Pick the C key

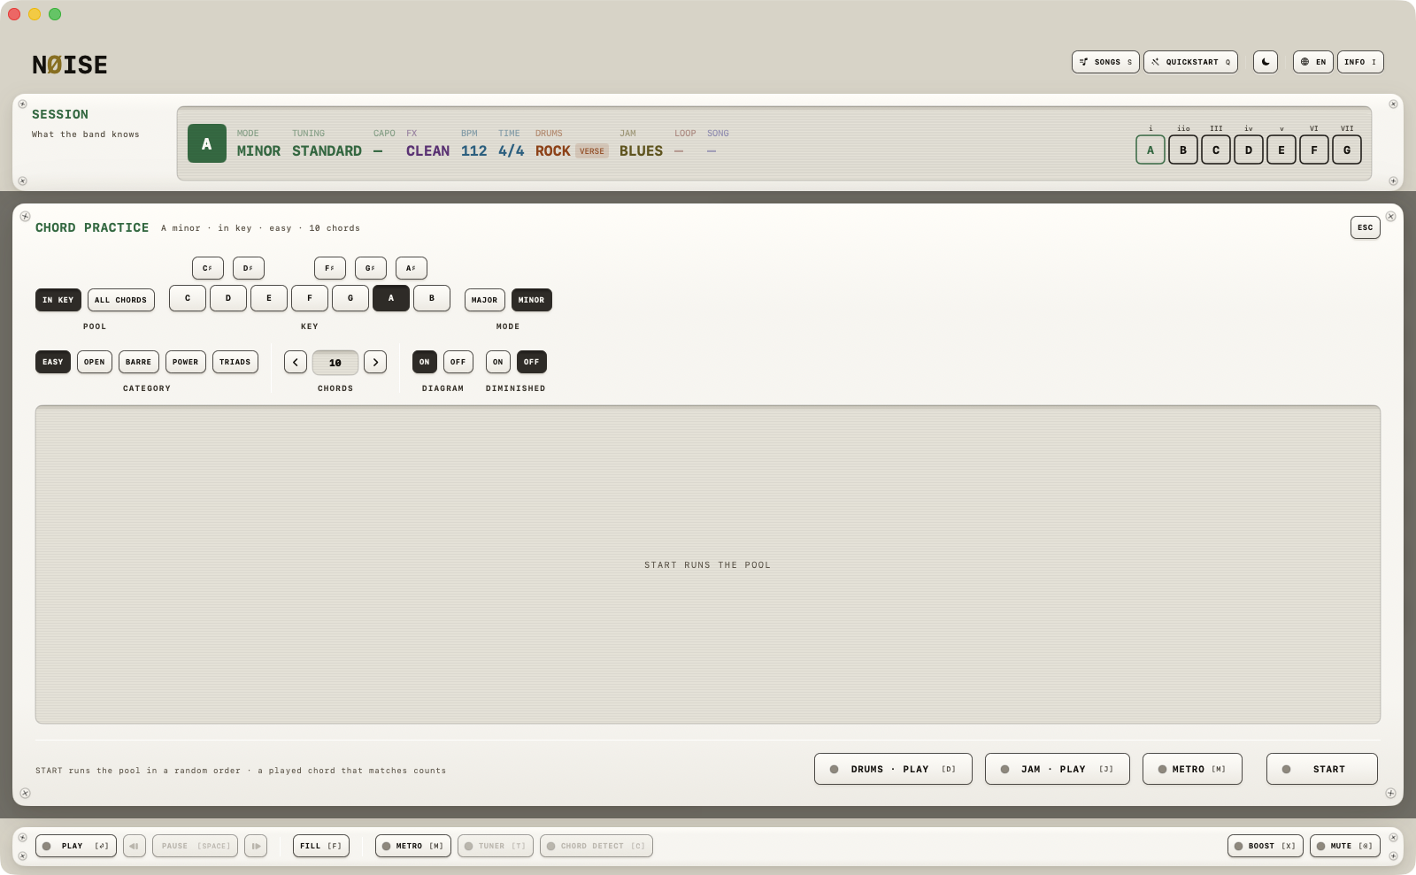pyautogui.click(x=188, y=298)
